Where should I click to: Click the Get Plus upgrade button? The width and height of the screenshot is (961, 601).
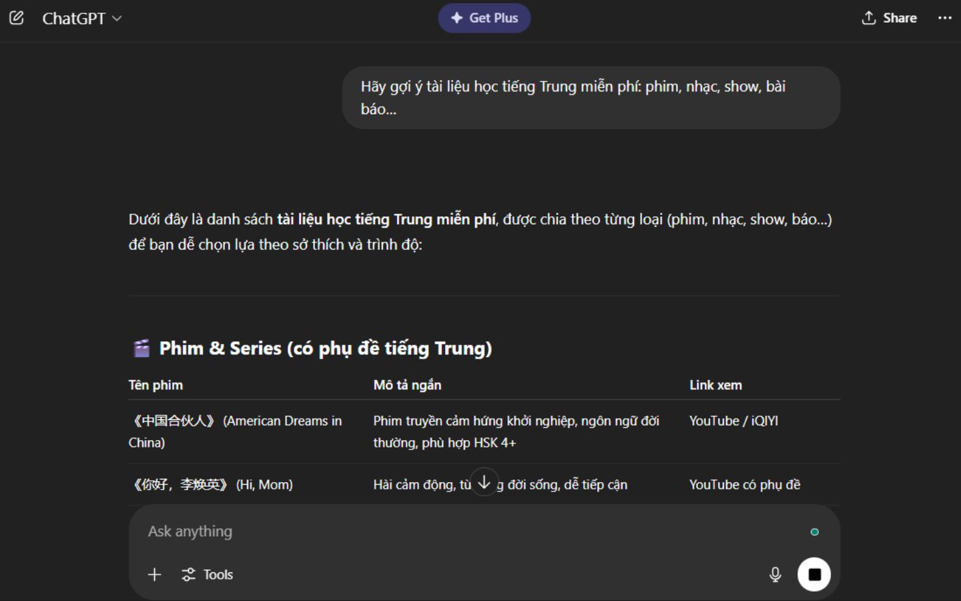(484, 18)
